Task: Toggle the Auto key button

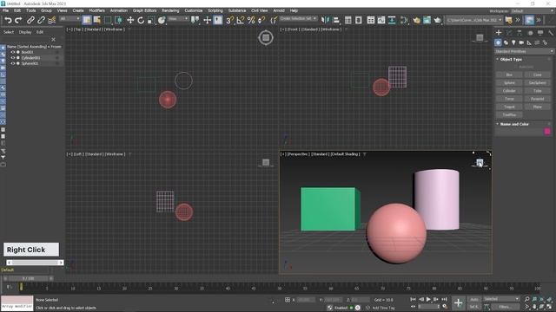Action: pyautogui.click(x=474, y=299)
